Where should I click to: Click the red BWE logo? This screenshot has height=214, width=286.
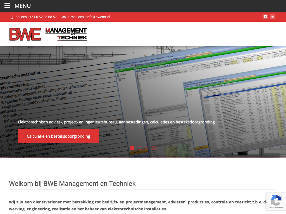[25, 34]
